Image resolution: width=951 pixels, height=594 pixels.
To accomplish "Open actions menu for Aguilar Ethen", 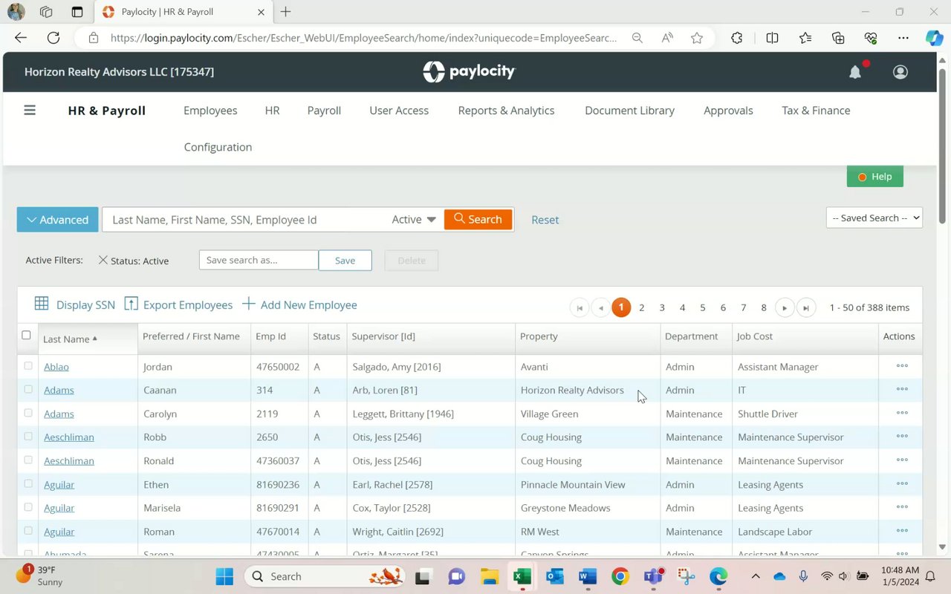I will click(x=902, y=483).
